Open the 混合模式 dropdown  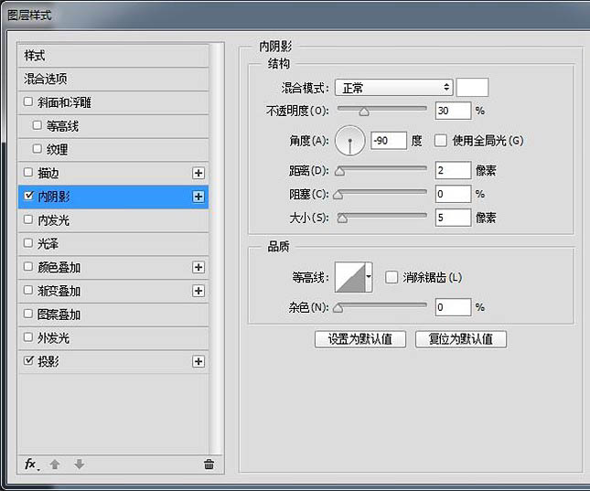coord(393,88)
